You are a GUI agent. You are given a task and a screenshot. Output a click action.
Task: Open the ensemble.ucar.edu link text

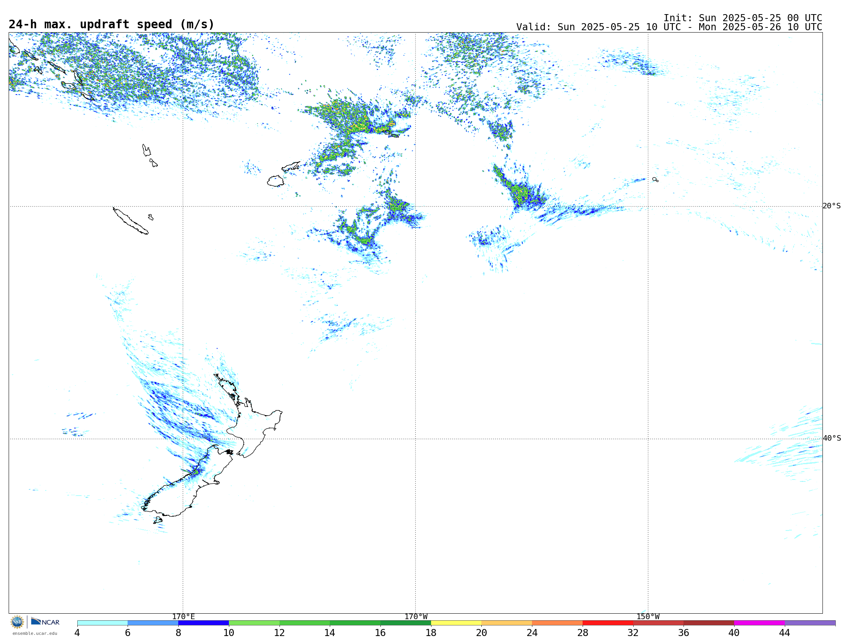point(35,633)
